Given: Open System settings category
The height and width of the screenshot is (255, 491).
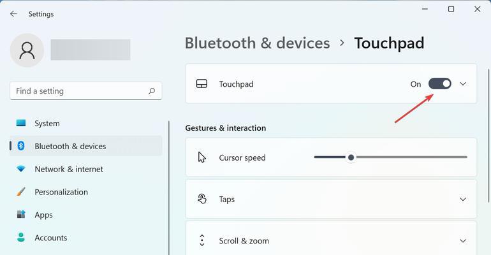Looking at the screenshot, I should tap(86, 123).
